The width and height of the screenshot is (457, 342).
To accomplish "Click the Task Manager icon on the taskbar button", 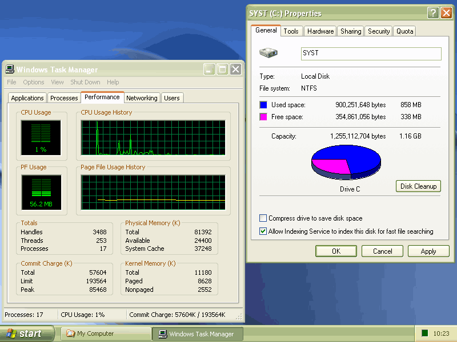I will pyautogui.click(x=163, y=334).
